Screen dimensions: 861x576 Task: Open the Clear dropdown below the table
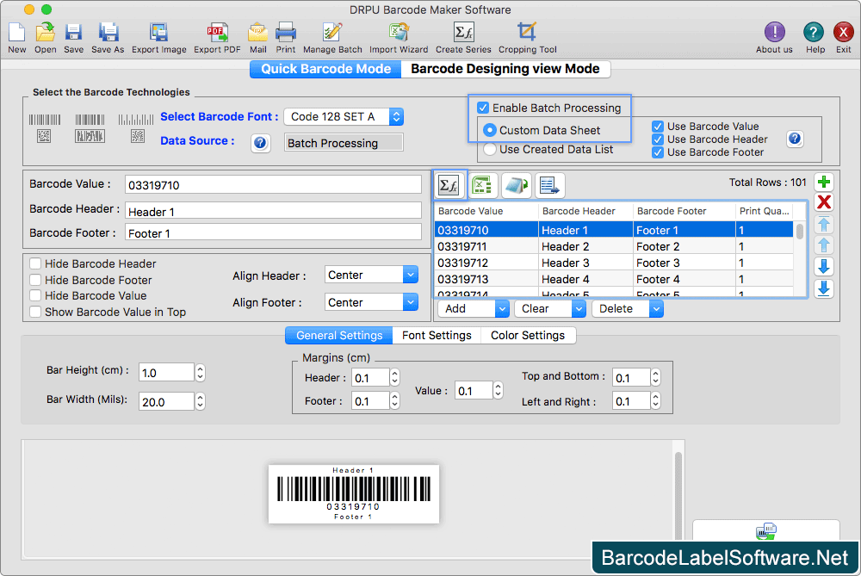[x=548, y=309]
